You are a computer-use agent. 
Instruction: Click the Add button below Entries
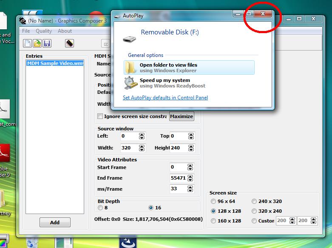(55, 222)
